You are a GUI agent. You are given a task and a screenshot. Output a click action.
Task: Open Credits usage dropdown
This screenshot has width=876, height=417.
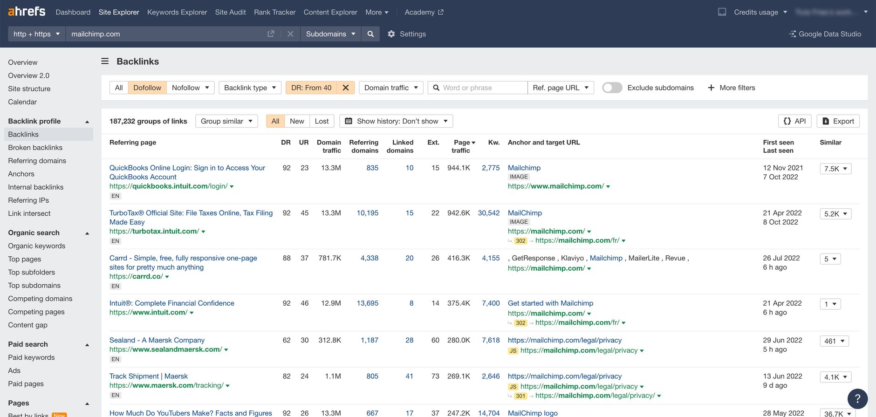point(760,12)
